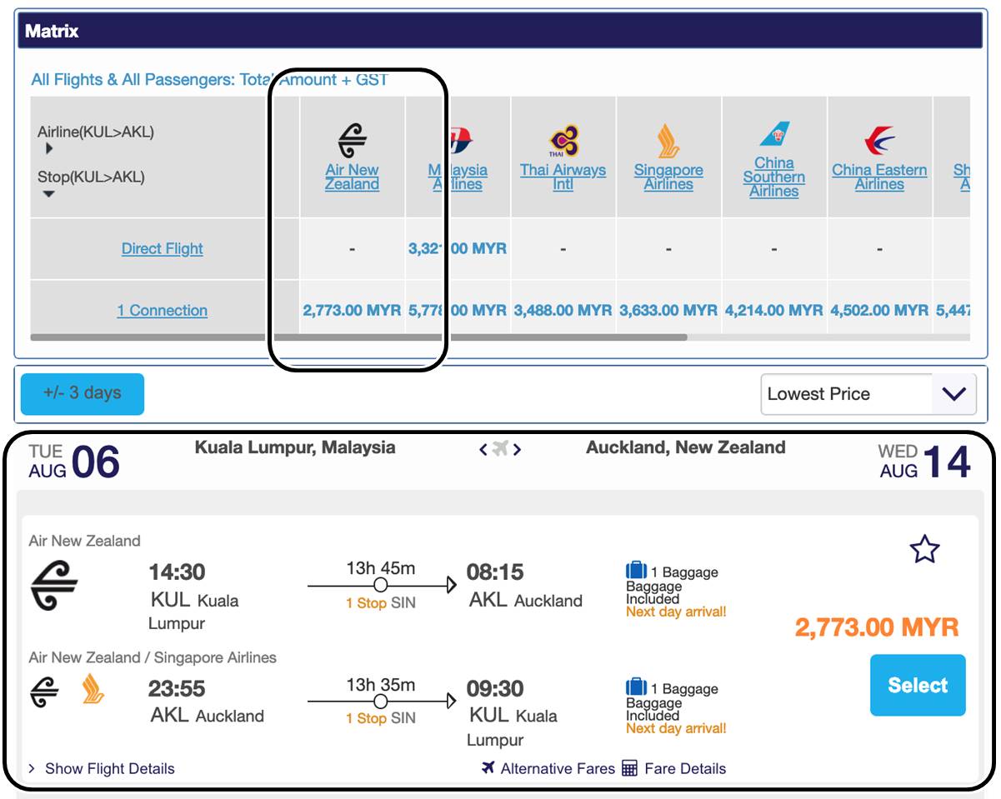Click the Singapore Airlines link in matrix
1001x799 pixels.
click(x=668, y=177)
